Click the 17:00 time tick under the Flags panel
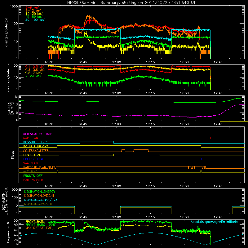The height and width of the screenshot is (248, 248). click(117, 186)
